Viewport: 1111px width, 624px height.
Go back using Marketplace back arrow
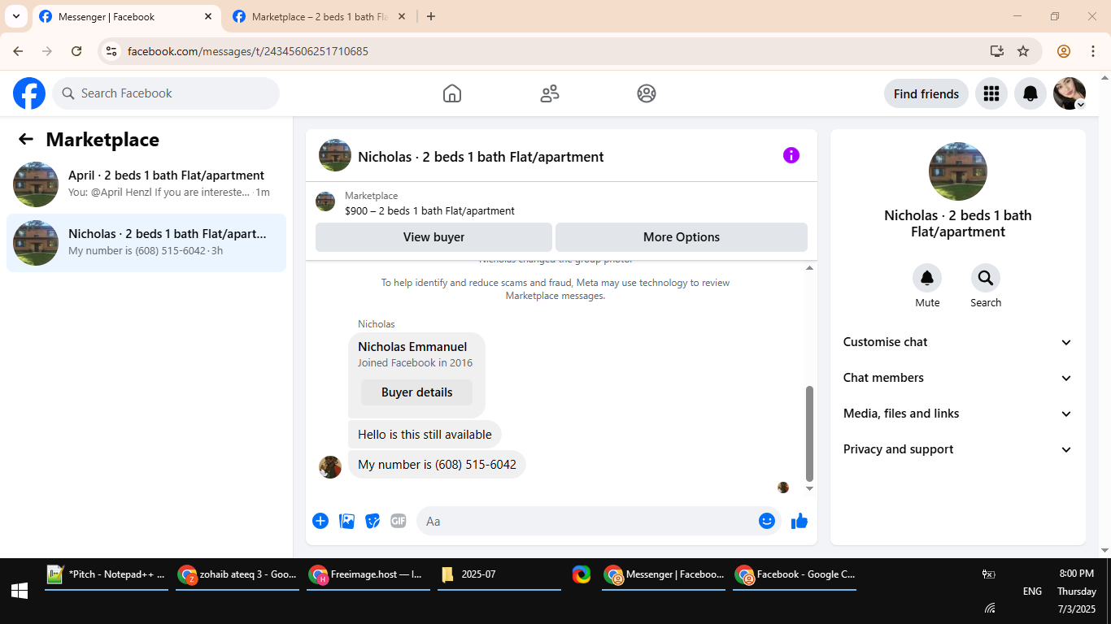coord(26,139)
